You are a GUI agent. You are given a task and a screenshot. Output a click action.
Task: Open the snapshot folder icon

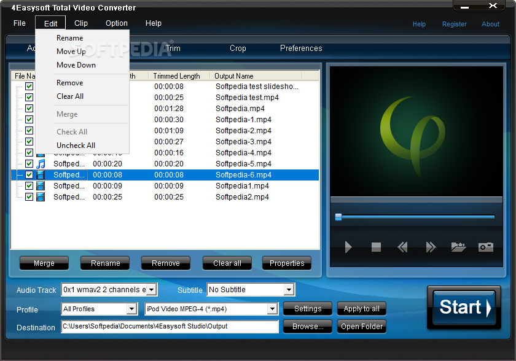click(x=458, y=247)
